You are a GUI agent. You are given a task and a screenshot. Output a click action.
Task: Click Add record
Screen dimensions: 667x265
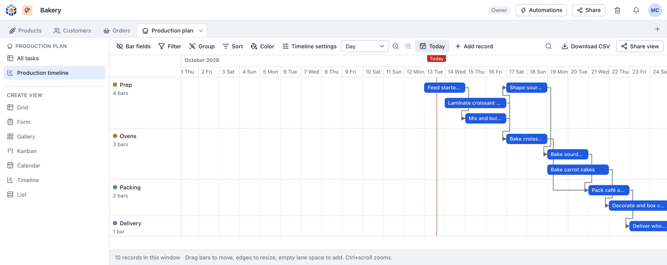point(474,46)
